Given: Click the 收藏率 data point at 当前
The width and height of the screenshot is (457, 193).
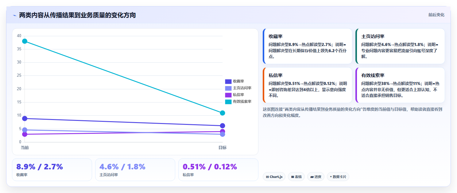Looking at the screenshot, I should (x=25, y=118).
